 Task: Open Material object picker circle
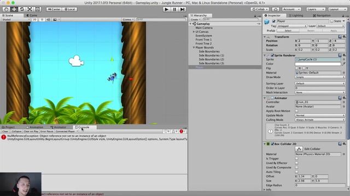(x=344, y=72)
